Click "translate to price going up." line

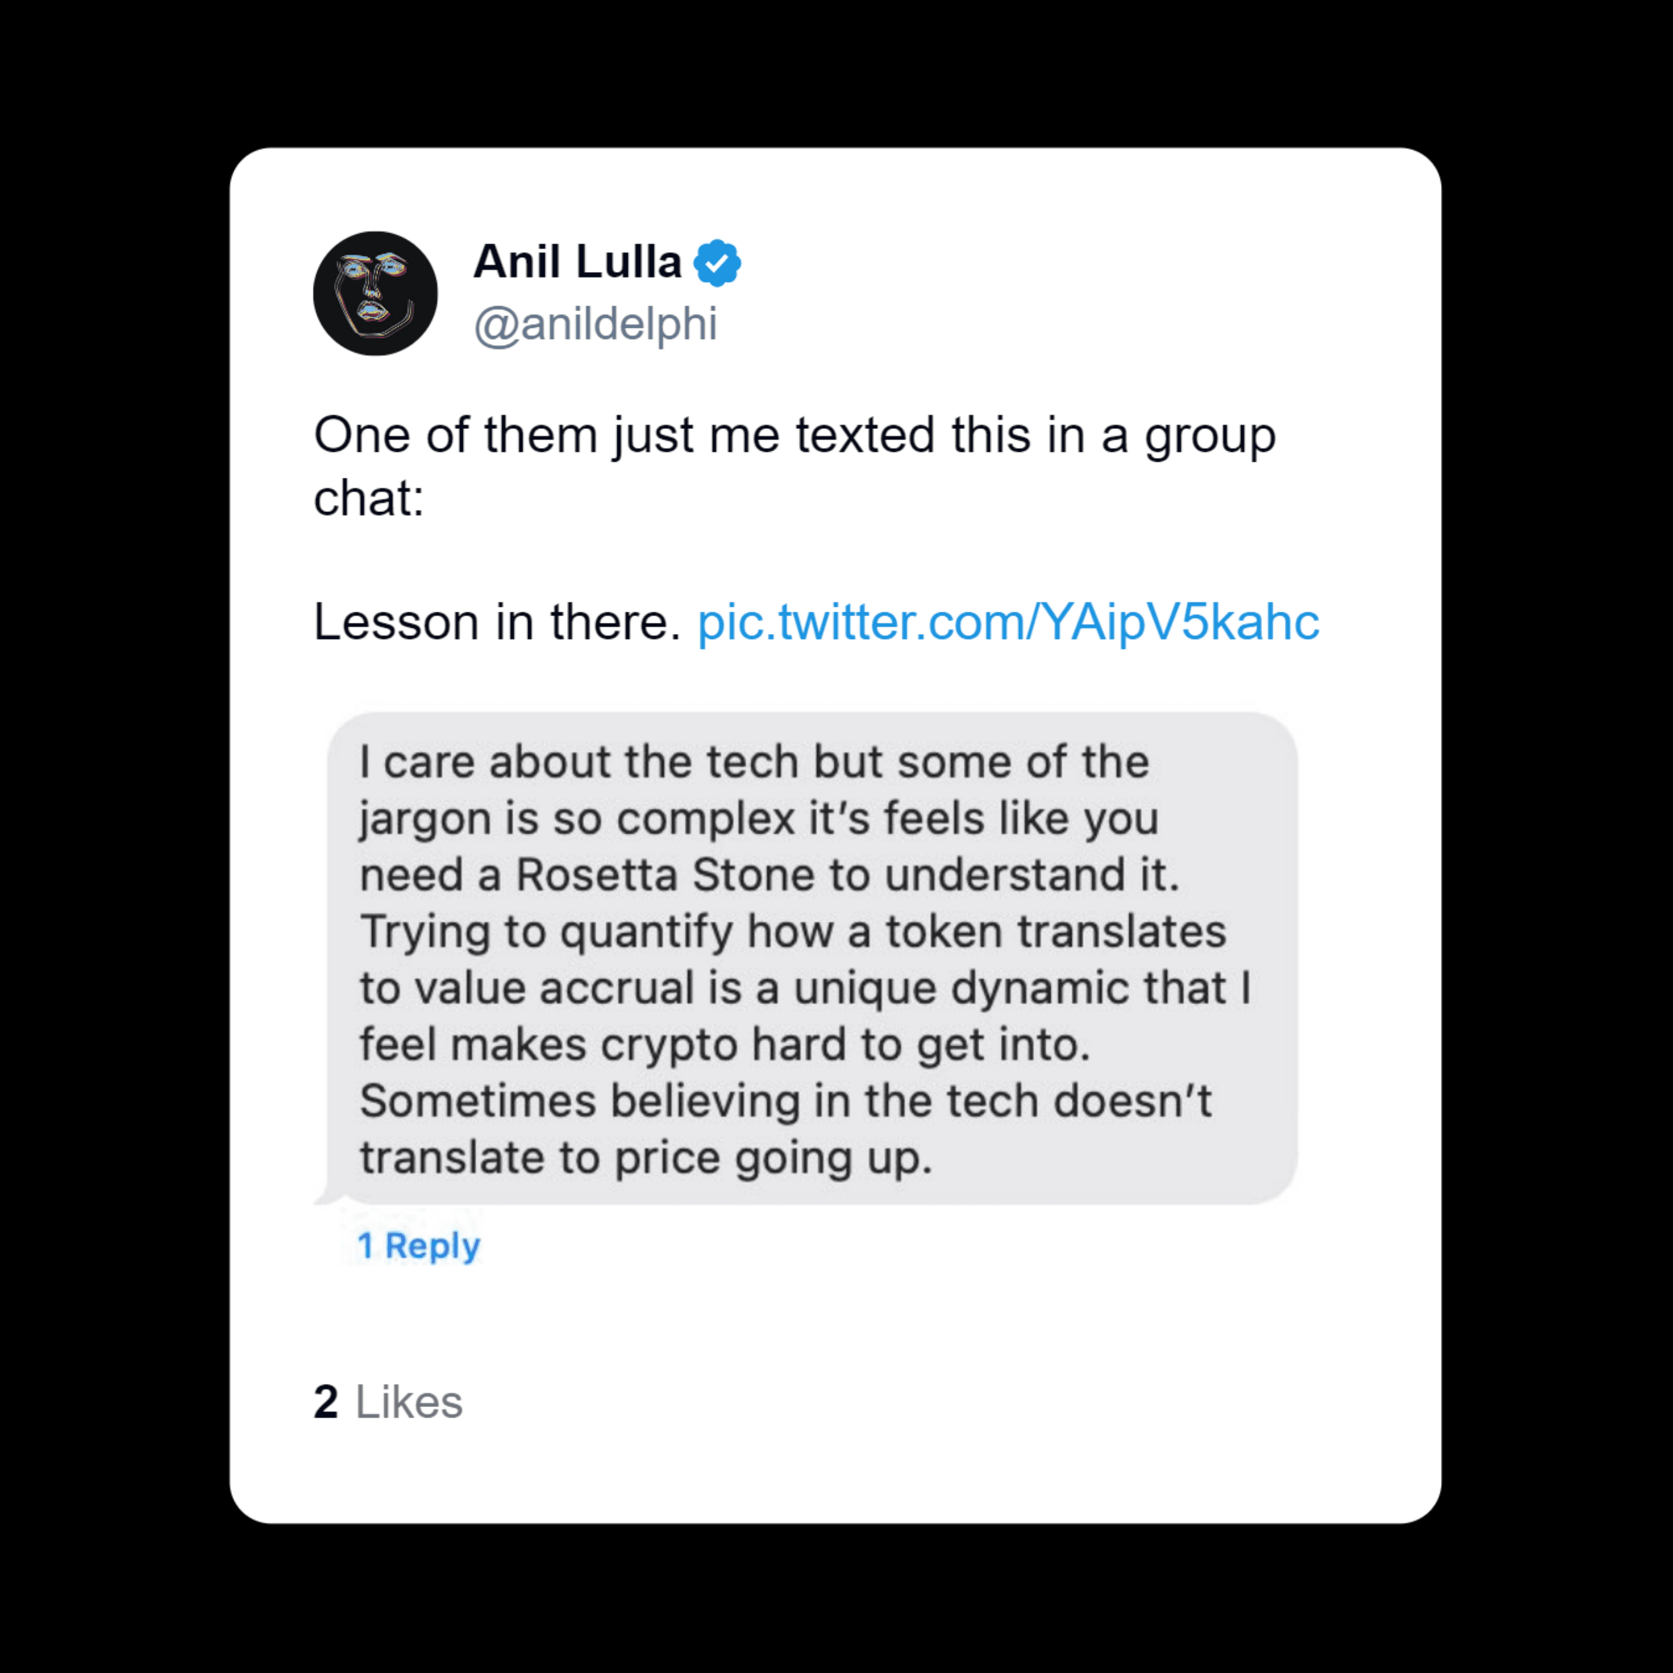click(x=645, y=1158)
